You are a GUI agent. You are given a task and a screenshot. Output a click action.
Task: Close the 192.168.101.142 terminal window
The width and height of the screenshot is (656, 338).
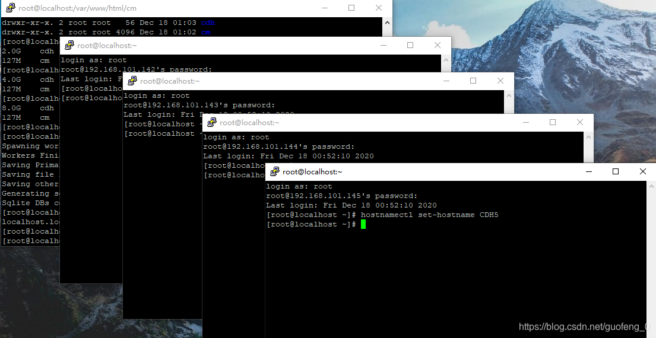click(x=438, y=45)
